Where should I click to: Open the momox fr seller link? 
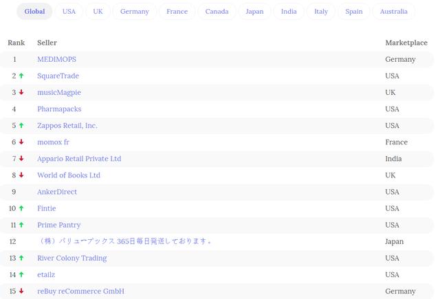click(54, 142)
